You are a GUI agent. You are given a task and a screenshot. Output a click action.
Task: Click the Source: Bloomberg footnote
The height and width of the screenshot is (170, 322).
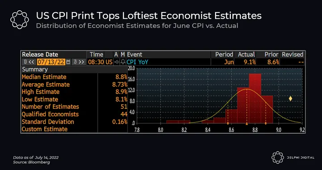(31, 162)
